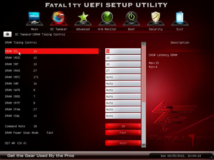Select the DRAM tFAW row label
The height and width of the screenshot is (160, 214).
click(12, 109)
